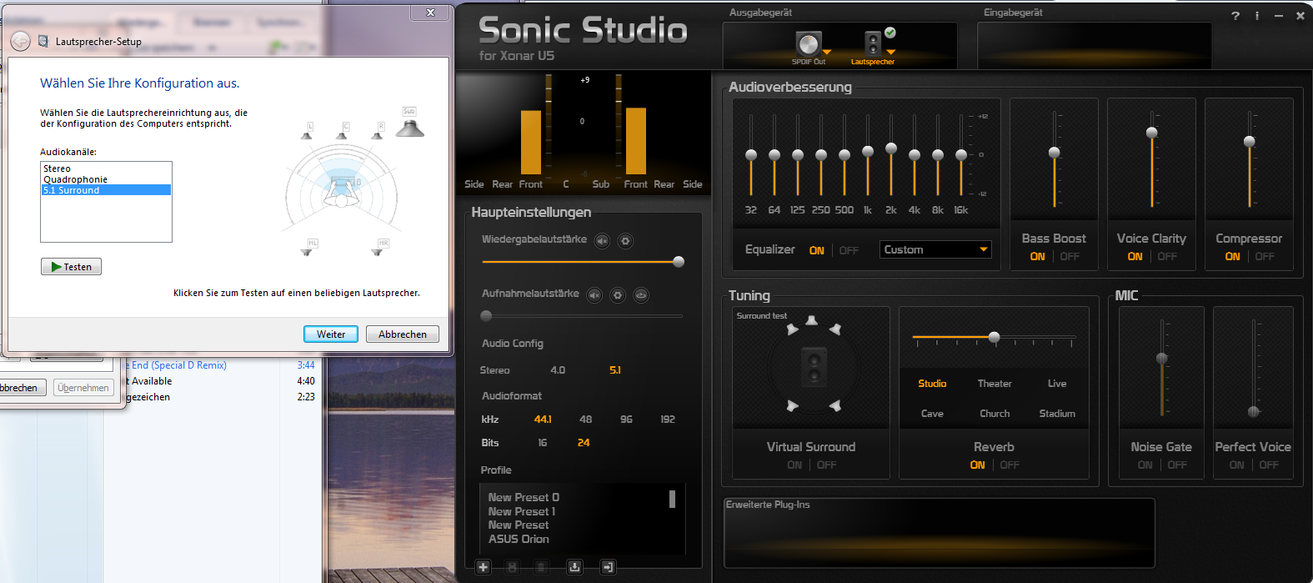The image size is (1313, 583).
Task: Choose the Church reverb preset
Action: pos(995,414)
